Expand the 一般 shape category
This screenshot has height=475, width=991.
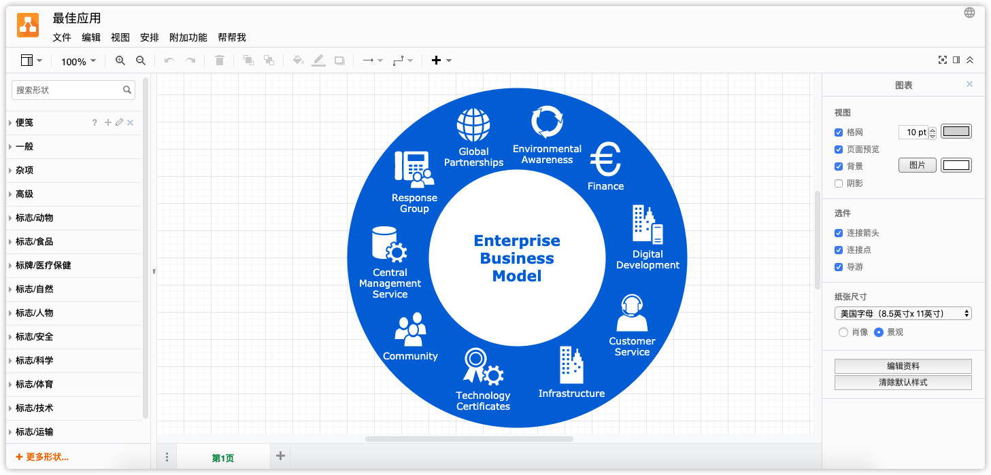click(x=73, y=146)
